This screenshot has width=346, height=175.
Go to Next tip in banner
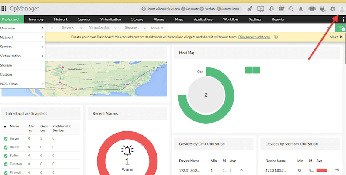[x=336, y=37]
